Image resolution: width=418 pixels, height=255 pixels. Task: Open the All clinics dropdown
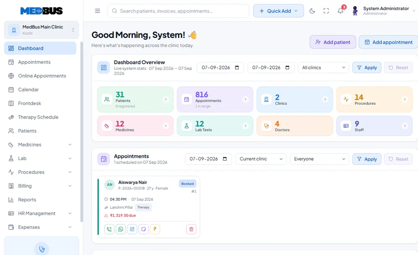324,68
